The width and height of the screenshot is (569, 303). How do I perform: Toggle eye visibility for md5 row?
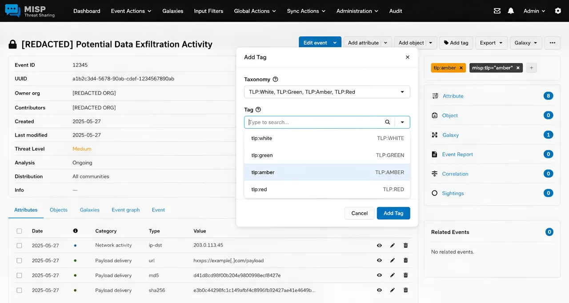[379, 275]
